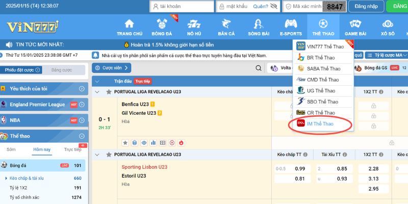Select IM Thể Thao from menu
The width and height of the screenshot is (408, 204).
point(323,124)
